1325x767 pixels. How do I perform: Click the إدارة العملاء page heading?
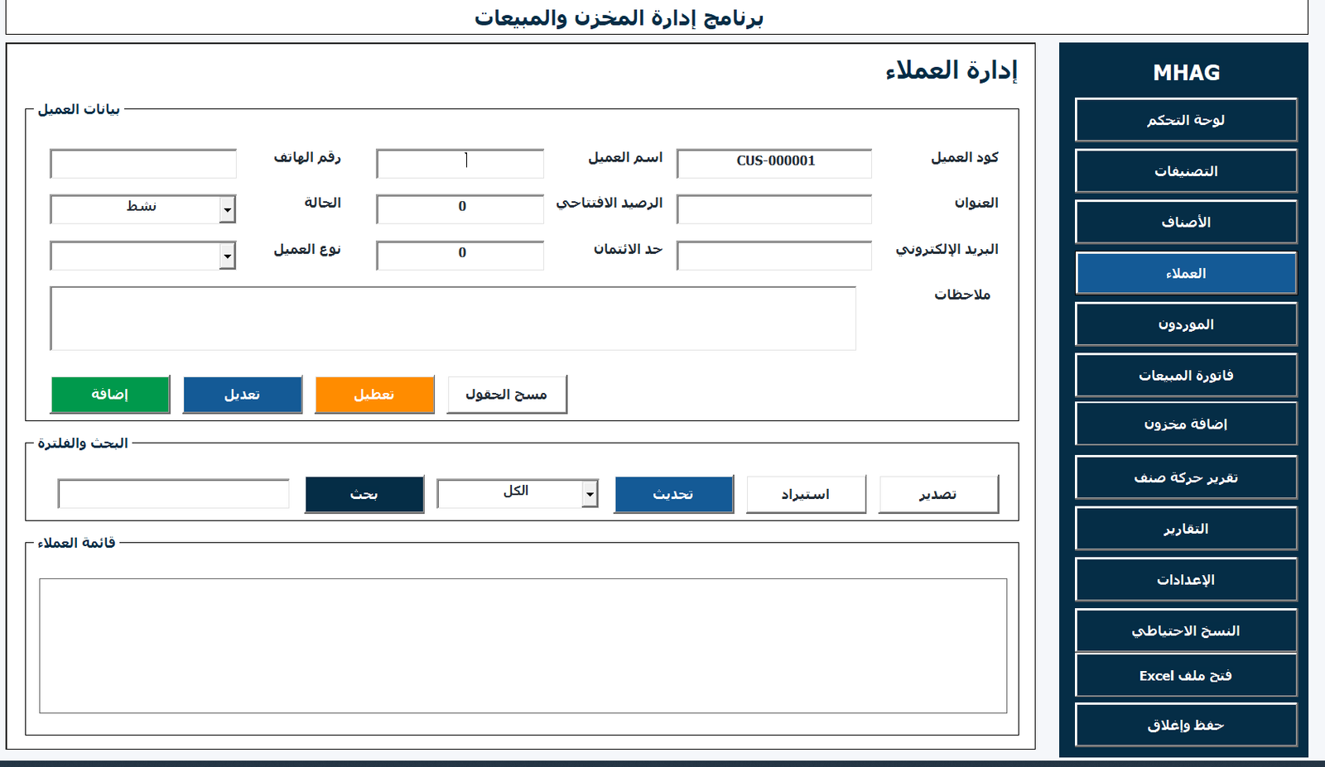pyautogui.click(x=952, y=70)
